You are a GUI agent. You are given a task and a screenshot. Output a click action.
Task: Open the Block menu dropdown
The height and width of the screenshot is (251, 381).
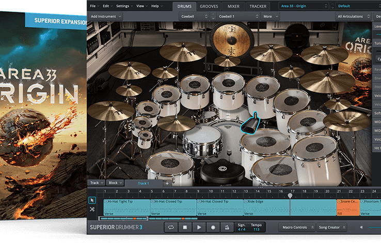pyautogui.click(x=115, y=183)
